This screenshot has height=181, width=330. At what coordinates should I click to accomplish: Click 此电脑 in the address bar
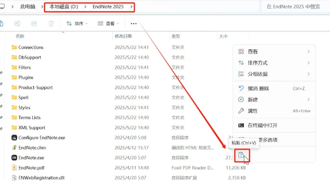pos(28,7)
